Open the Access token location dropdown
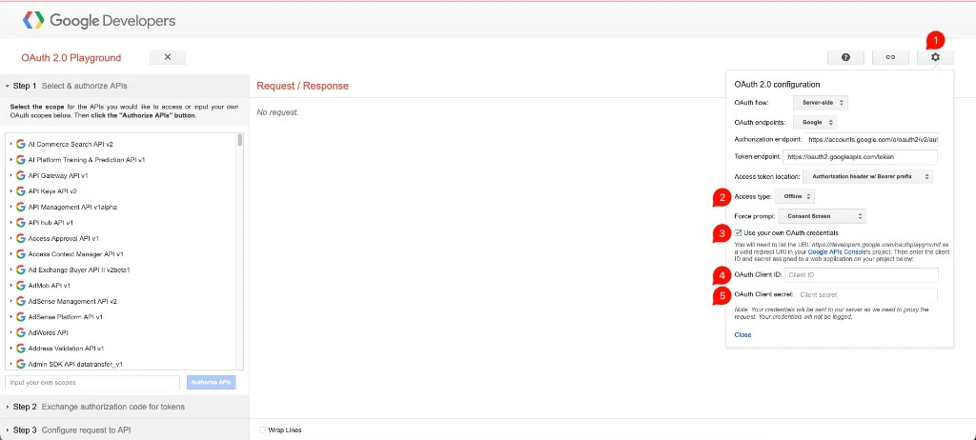 click(x=867, y=177)
